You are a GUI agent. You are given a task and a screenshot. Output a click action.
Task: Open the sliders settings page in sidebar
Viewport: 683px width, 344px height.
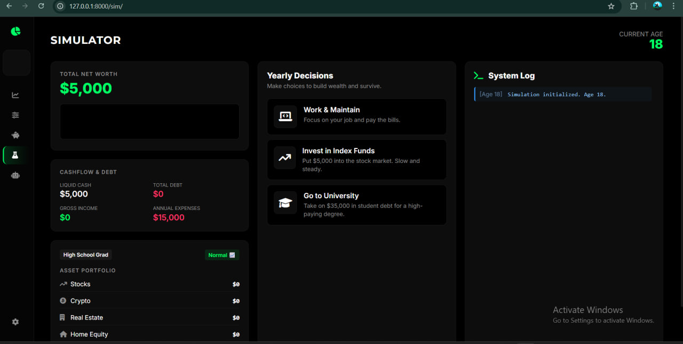point(15,115)
